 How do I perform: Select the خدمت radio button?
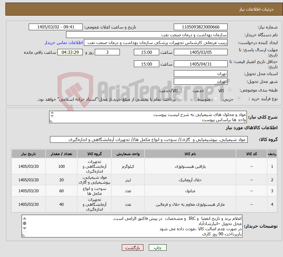209,90
